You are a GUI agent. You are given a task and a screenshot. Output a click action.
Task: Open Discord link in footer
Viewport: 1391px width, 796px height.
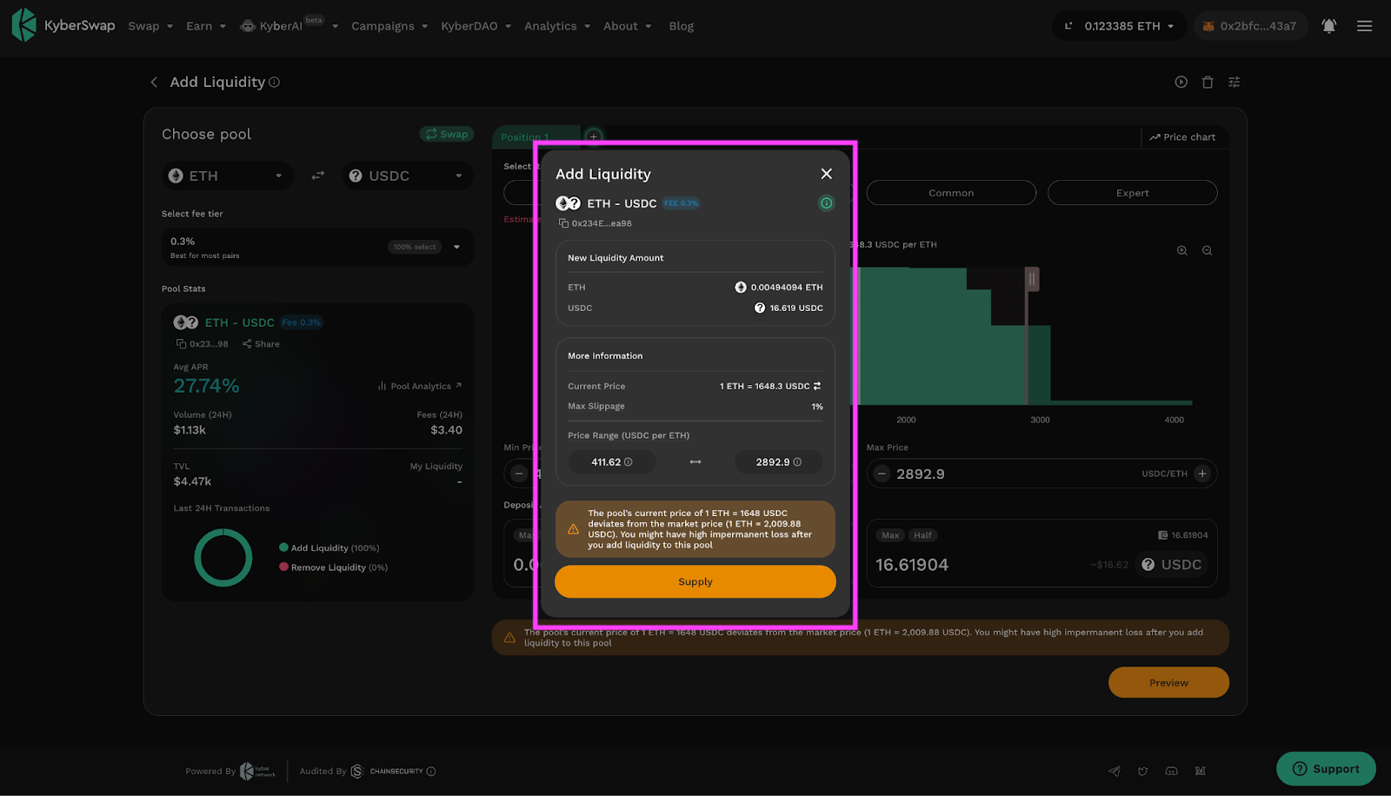tap(1172, 771)
